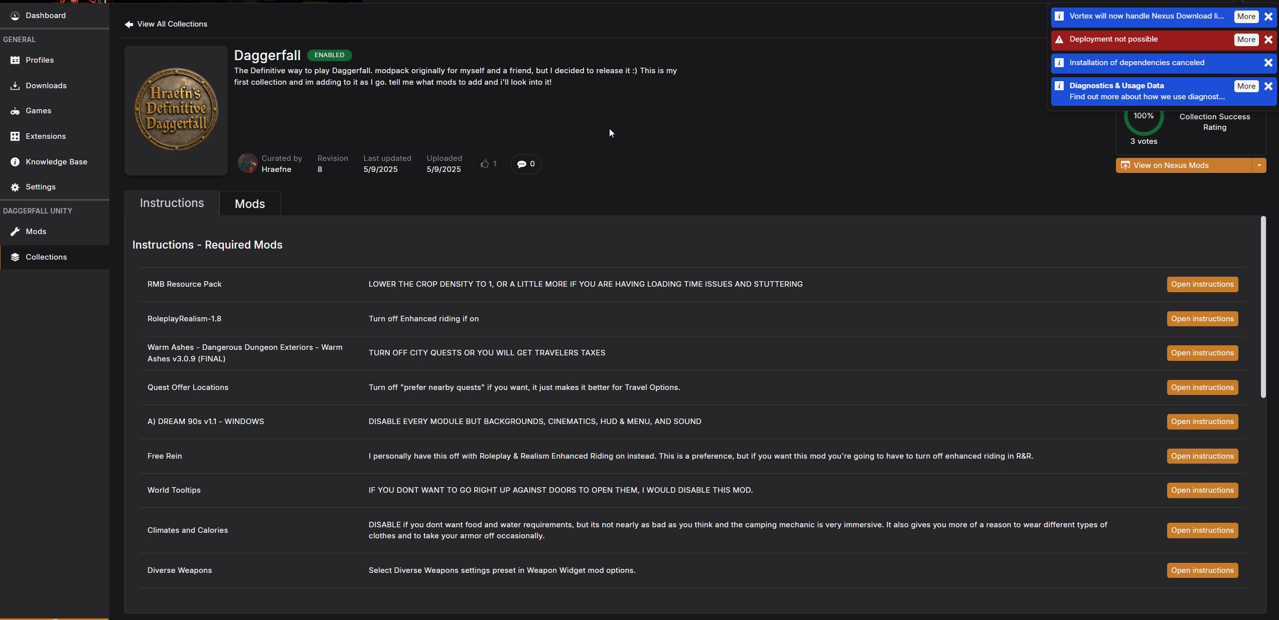
Task: Open Extensions puzzle icon
Action: coord(15,136)
